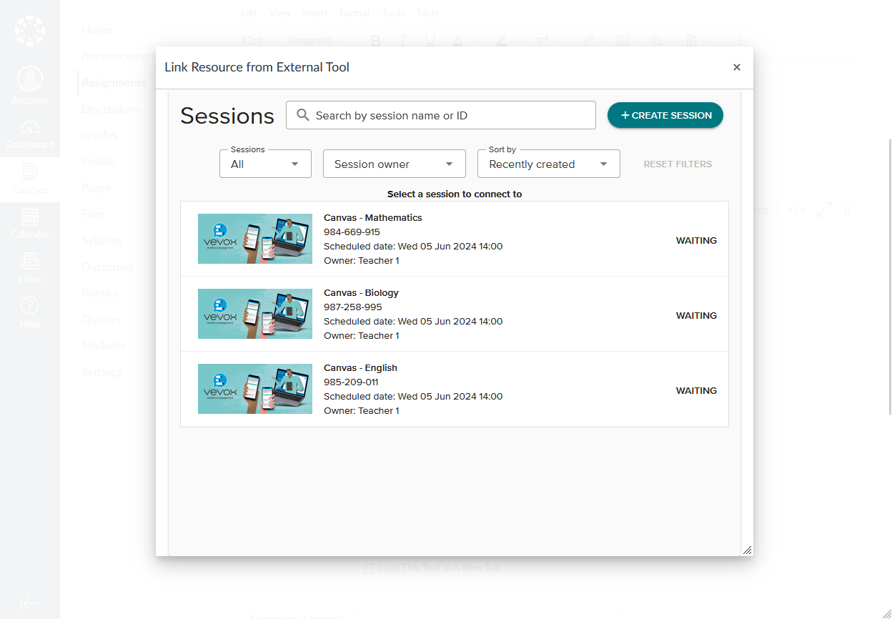Open the Session owner dropdown
This screenshot has height=619, width=892.
[394, 164]
